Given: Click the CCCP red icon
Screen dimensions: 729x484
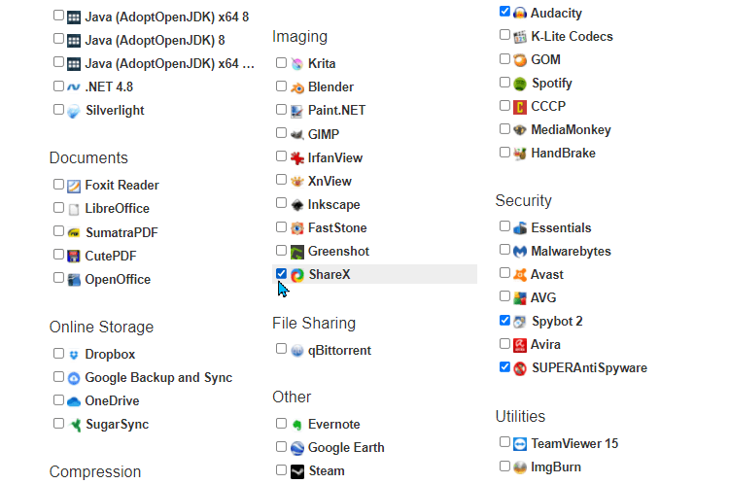Looking at the screenshot, I should (x=520, y=107).
